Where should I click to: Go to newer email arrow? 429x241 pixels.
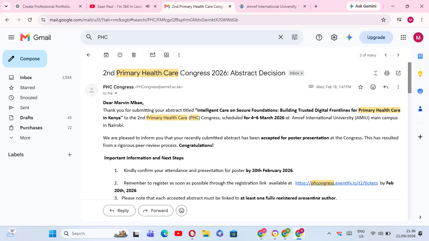point(386,55)
